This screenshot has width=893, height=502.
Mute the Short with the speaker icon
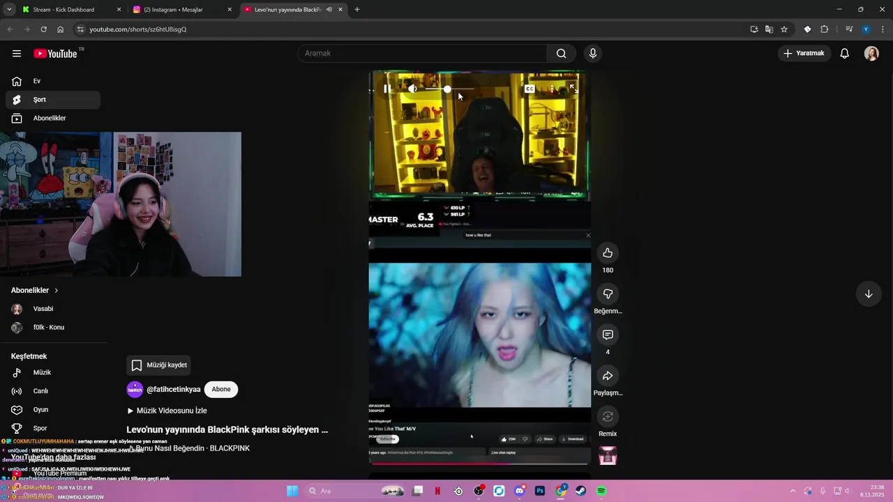tap(412, 89)
